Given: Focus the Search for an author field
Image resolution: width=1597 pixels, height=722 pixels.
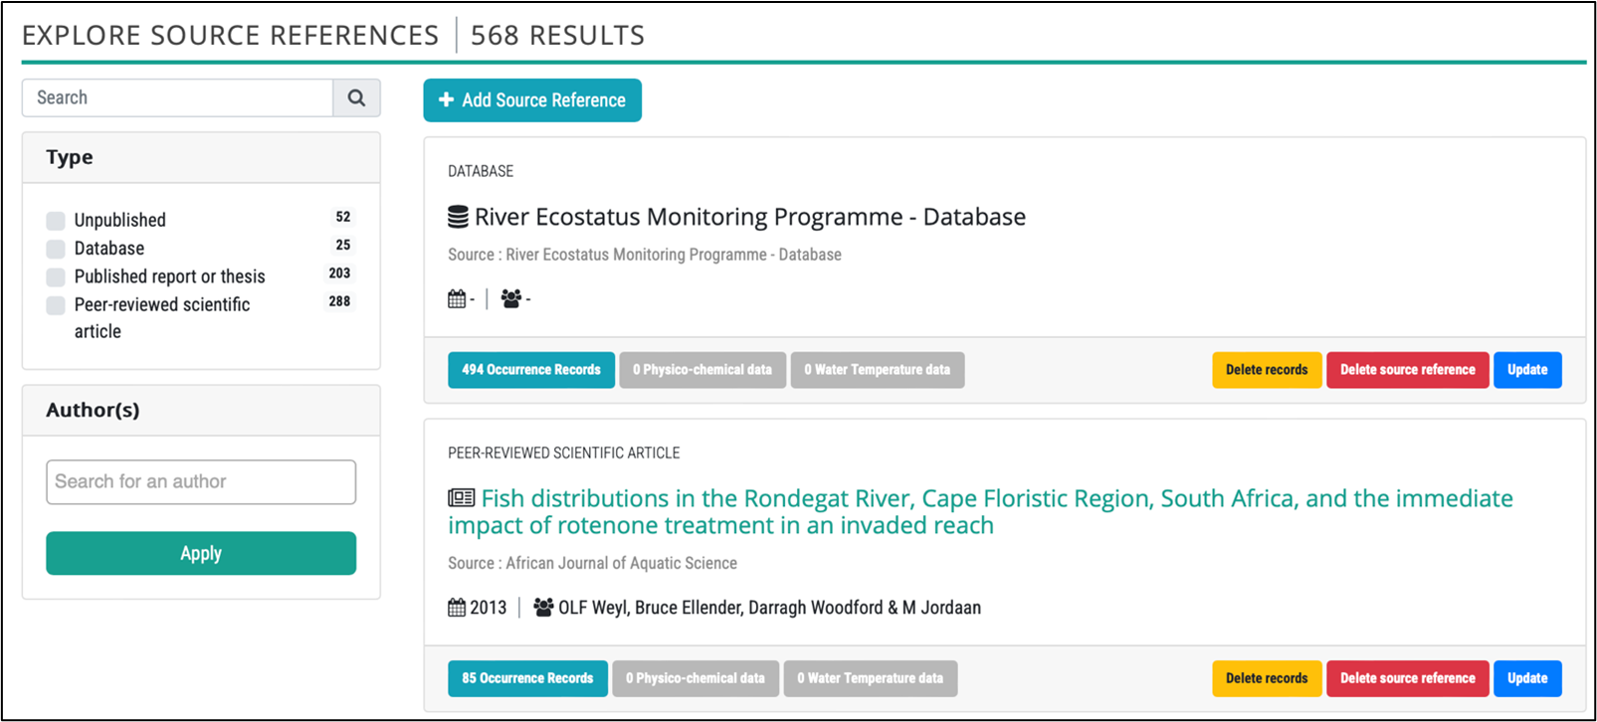Looking at the screenshot, I should pyautogui.click(x=201, y=481).
